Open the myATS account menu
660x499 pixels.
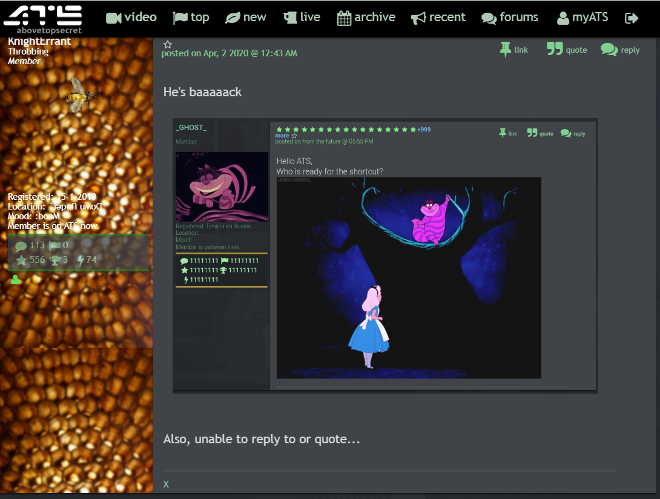click(582, 18)
